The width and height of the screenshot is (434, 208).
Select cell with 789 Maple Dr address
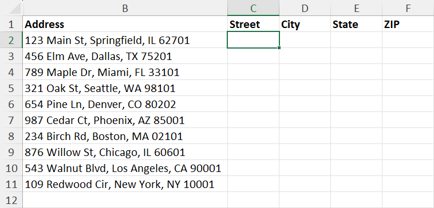pos(125,73)
